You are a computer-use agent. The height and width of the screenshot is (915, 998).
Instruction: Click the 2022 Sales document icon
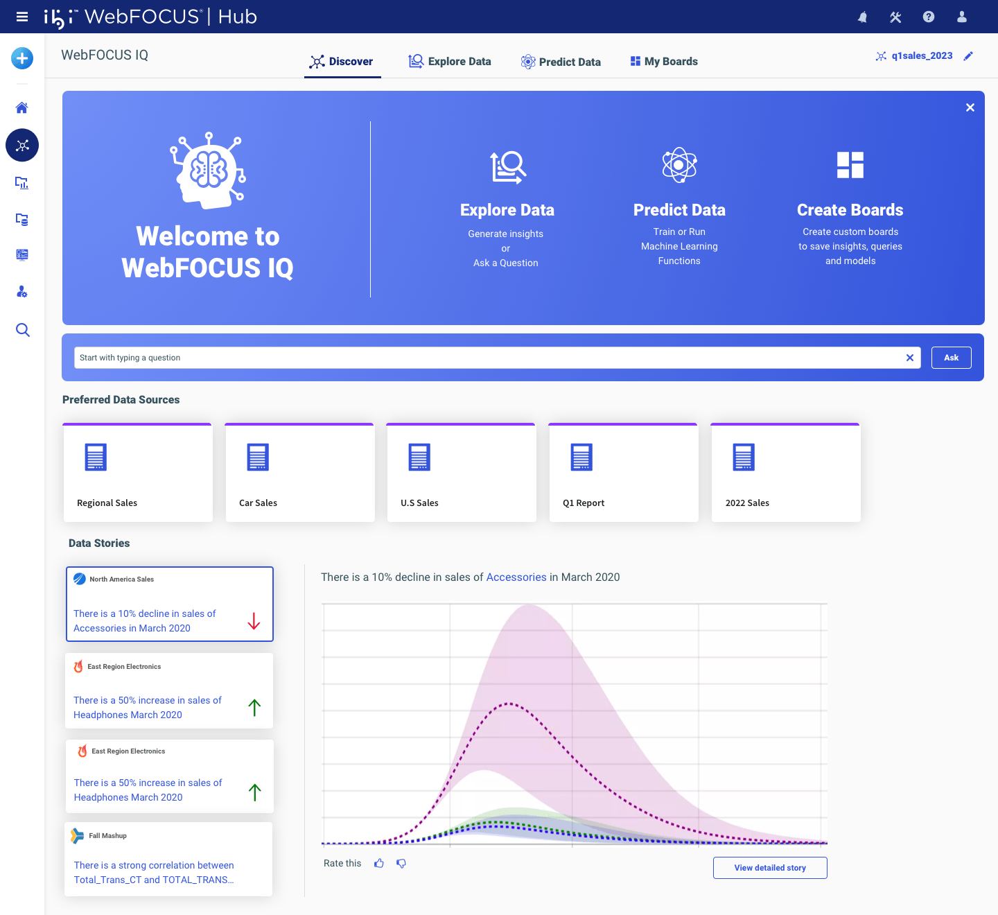(744, 458)
